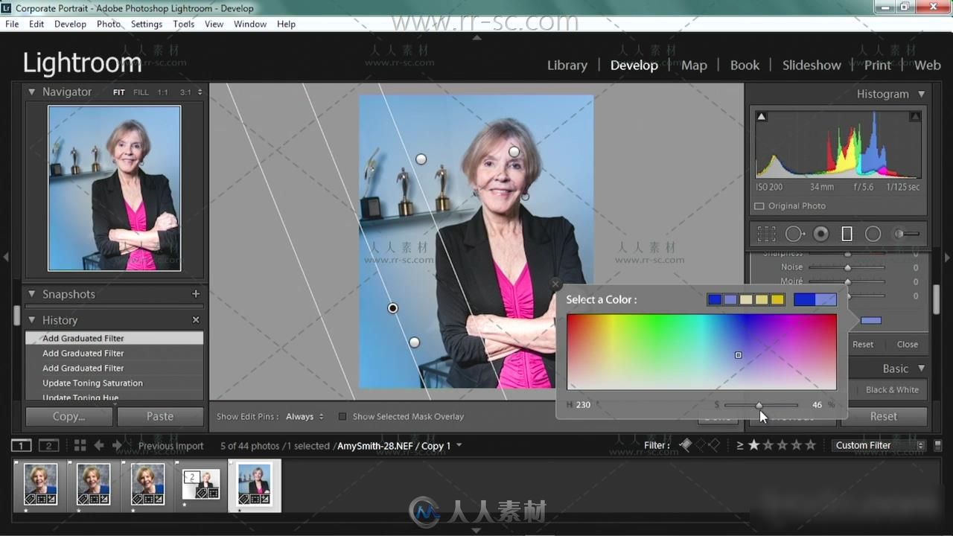Pick the dark blue preset swatch
The image size is (953, 536).
714,299
